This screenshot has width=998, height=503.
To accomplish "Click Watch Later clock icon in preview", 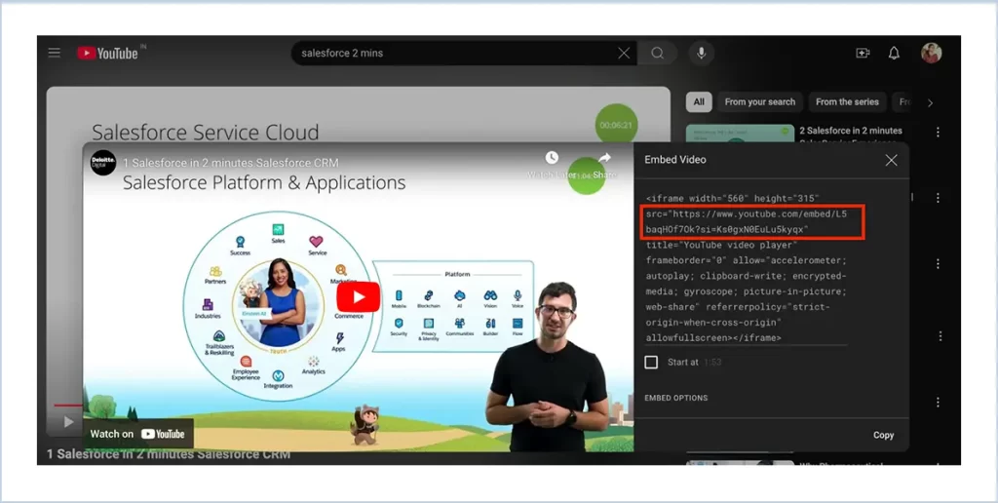I will coord(552,158).
